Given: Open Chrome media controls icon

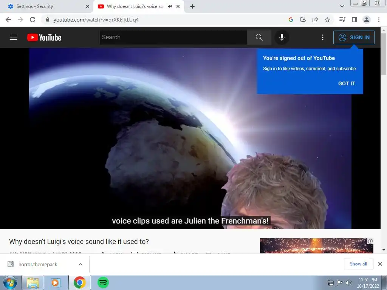Looking at the screenshot, I should click(342, 20).
